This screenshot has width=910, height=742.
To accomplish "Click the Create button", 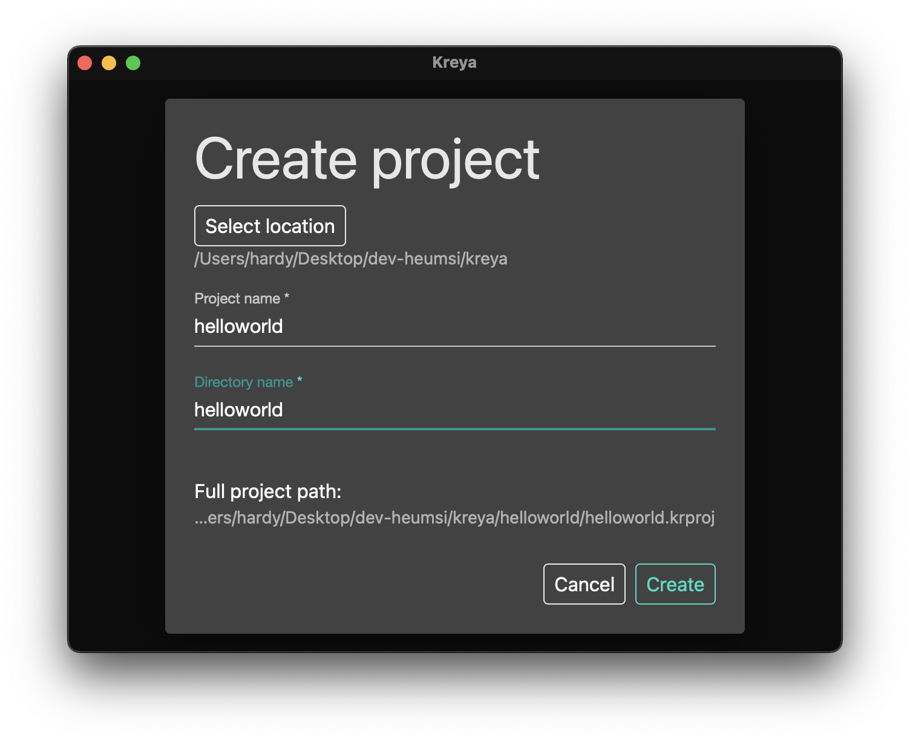I will (x=675, y=584).
